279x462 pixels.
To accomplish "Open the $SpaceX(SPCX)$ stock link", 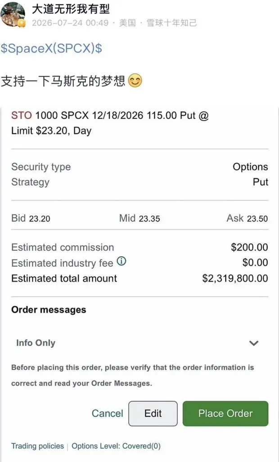I will tap(51, 48).
